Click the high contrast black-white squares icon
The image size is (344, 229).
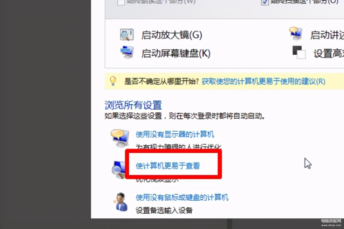(299, 52)
